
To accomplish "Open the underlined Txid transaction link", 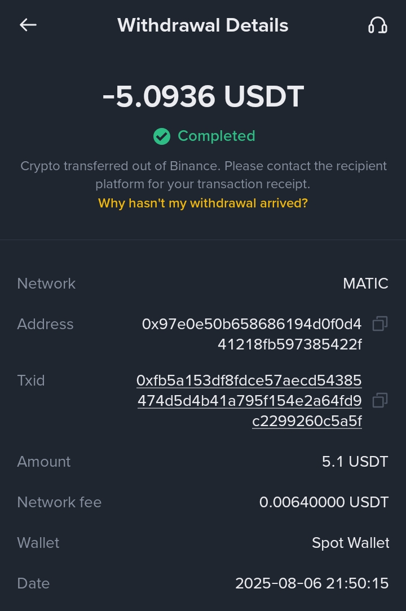I will pos(250,401).
